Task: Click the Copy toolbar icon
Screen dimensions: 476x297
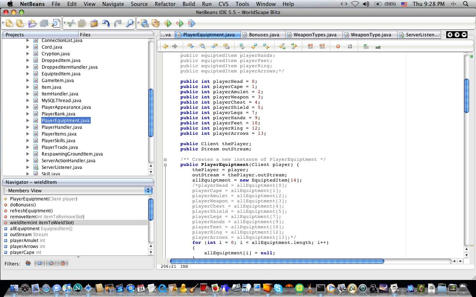Action: (x=82, y=23)
